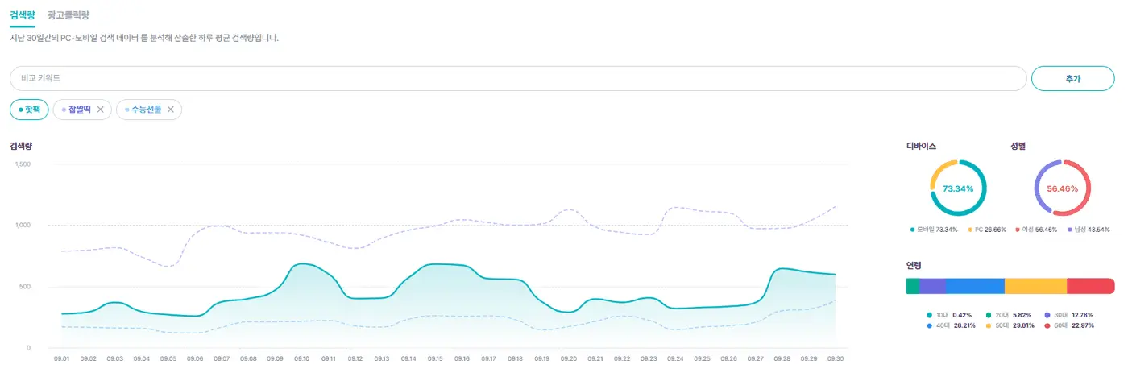Click the 검색량 chart heading
Screen dimensions: 1128x381
pyautogui.click(x=21, y=146)
